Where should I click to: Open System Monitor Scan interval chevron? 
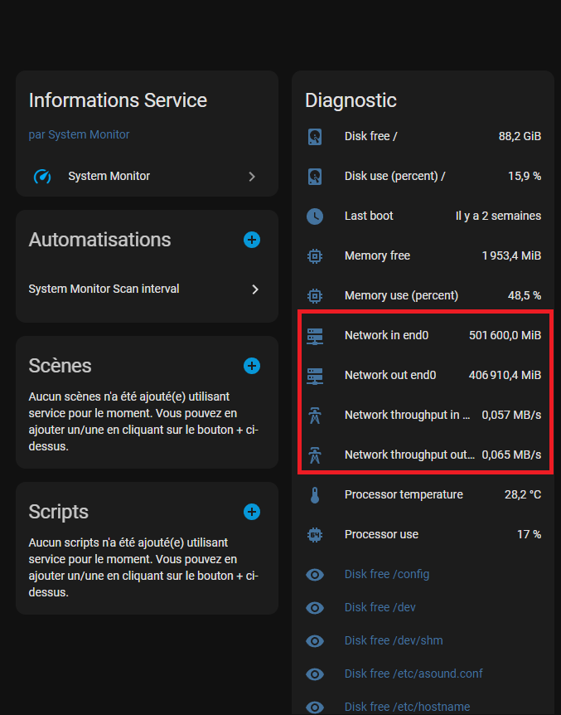(x=255, y=289)
